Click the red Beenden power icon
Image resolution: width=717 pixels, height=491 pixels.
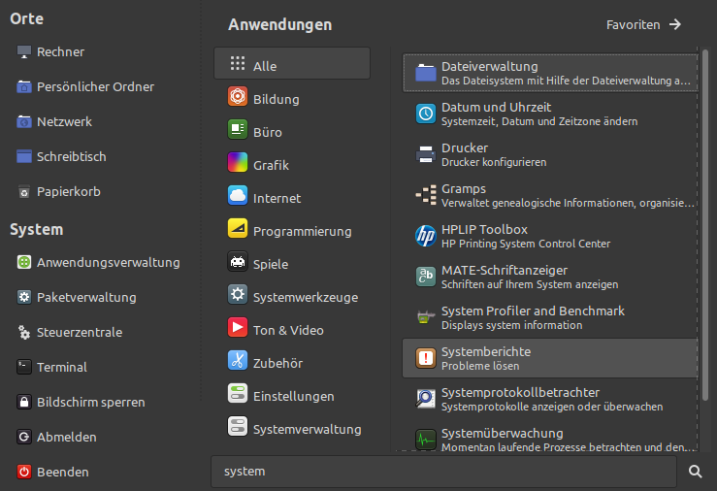[24, 472]
